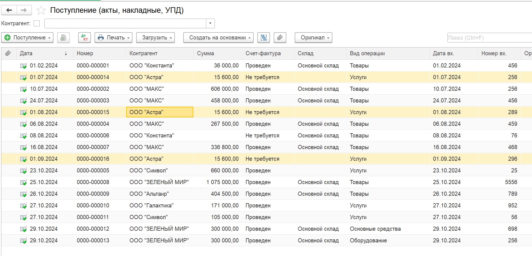Open the Загрузить dropdown menu

155,38
